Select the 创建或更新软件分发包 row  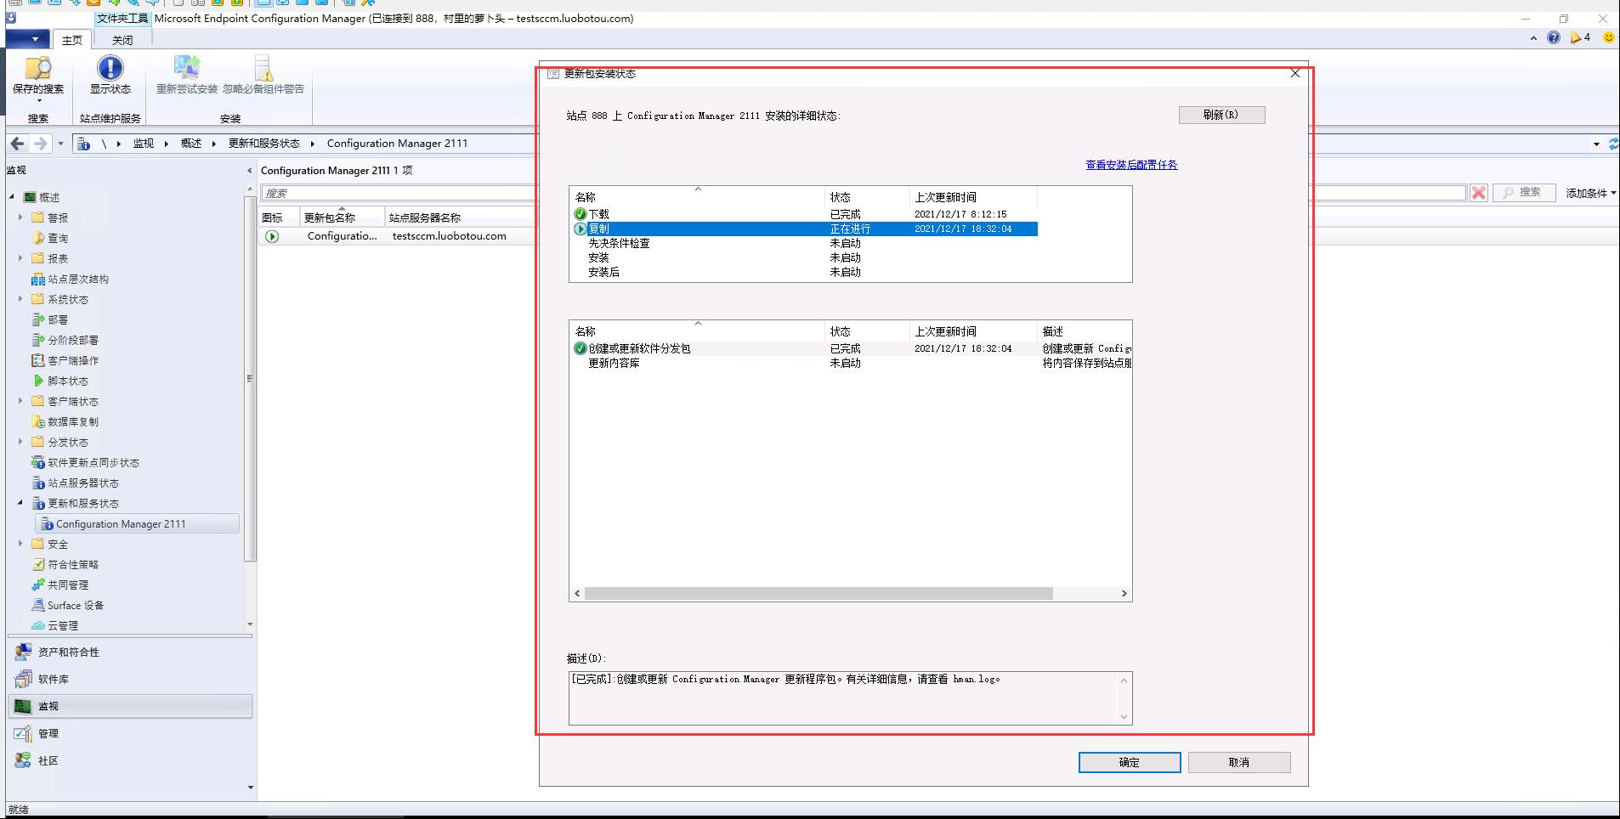(851, 348)
